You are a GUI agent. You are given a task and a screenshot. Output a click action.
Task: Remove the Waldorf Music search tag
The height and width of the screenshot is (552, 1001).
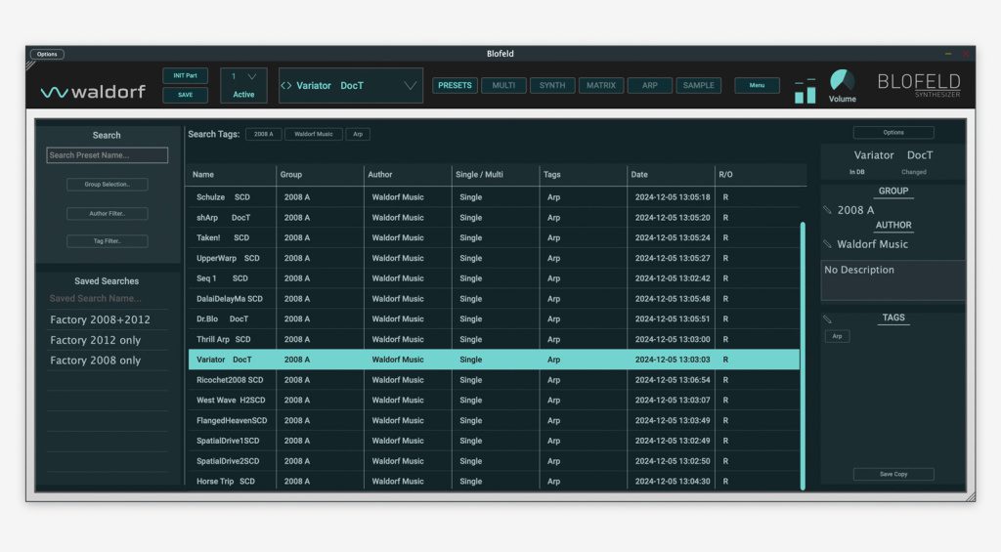[x=314, y=134]
